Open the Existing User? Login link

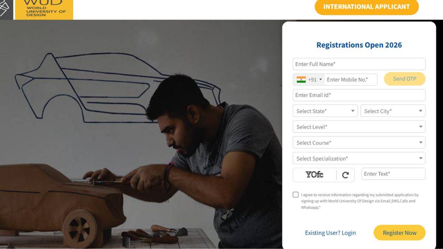(330, 233)
